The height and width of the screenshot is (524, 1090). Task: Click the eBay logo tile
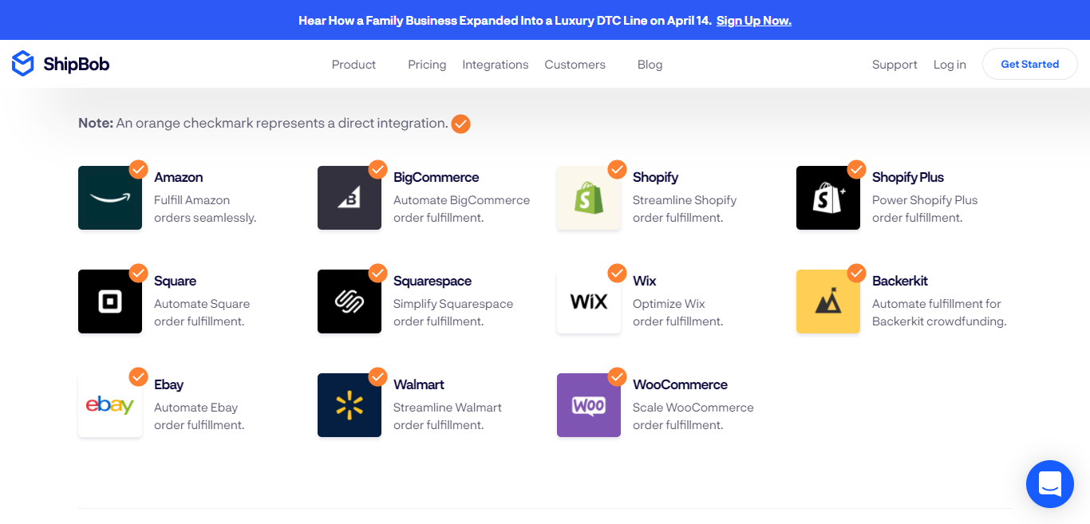[110, 405]
